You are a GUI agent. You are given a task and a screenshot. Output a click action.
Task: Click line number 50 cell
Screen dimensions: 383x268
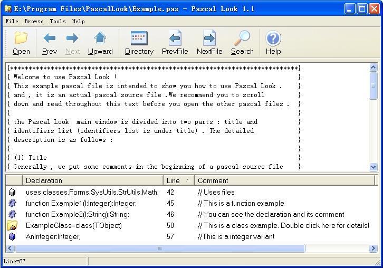(170, 225)
